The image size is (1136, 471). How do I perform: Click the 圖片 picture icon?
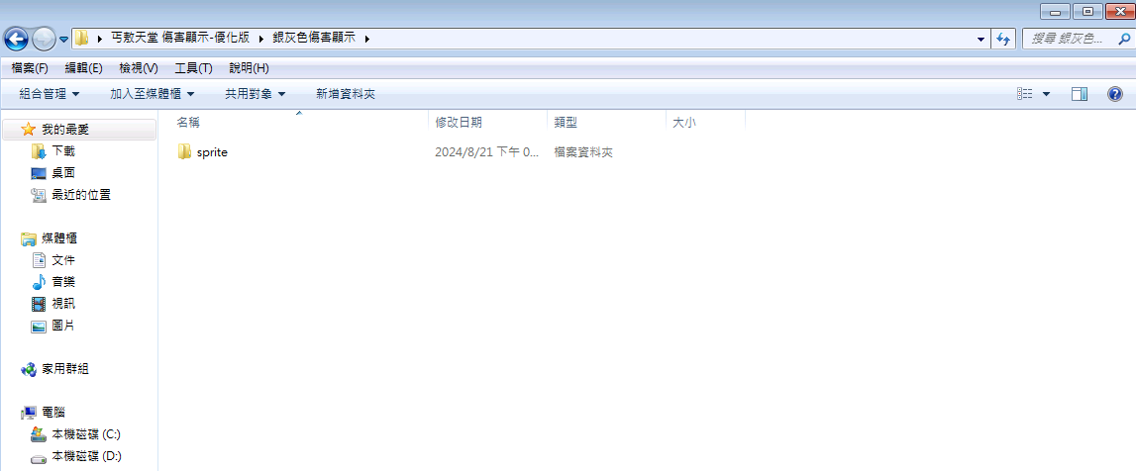[x=39, y=327]
